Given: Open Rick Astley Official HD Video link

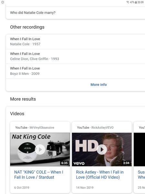Looking at the screenshot, I should 100,175.
